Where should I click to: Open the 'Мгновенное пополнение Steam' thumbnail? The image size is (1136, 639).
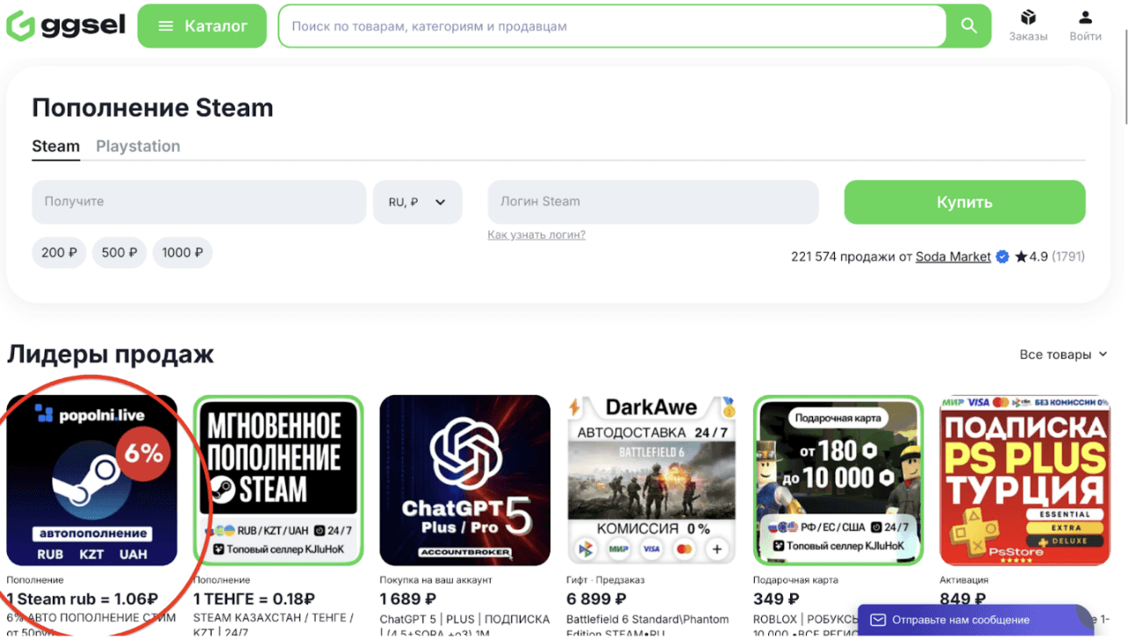point(278,480)
